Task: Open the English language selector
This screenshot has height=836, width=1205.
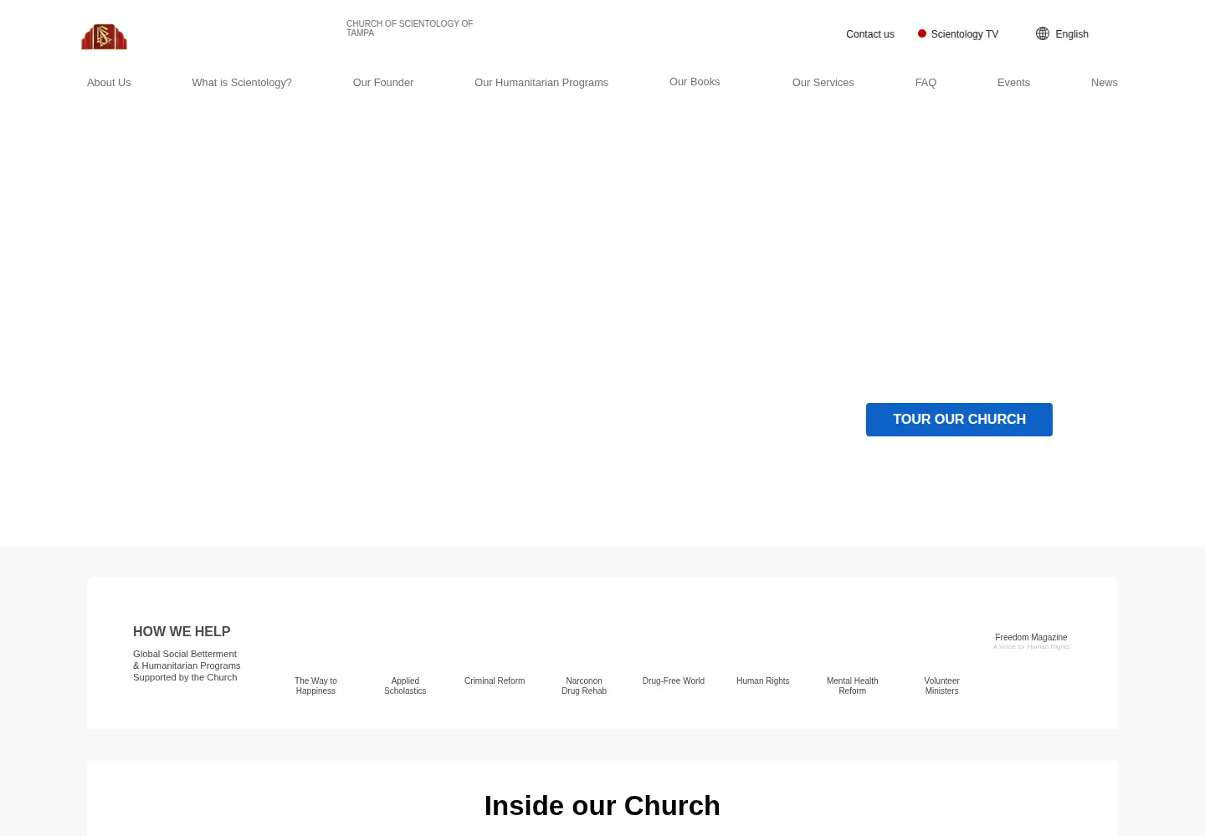Action: pyautogui.click(x=1071, y=34)
